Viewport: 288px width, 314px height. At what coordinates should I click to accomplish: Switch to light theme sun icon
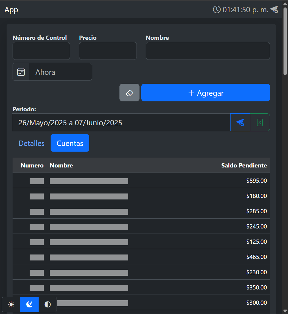click(11, 304)
